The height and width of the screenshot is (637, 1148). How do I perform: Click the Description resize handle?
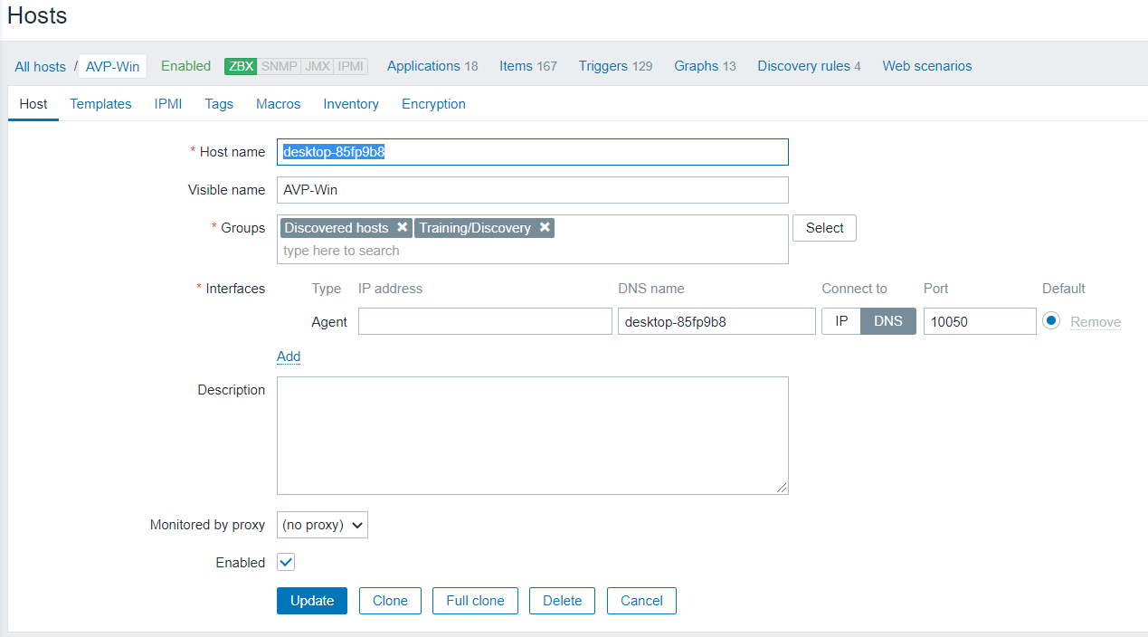pyautogui.click(x=782, y=488)
